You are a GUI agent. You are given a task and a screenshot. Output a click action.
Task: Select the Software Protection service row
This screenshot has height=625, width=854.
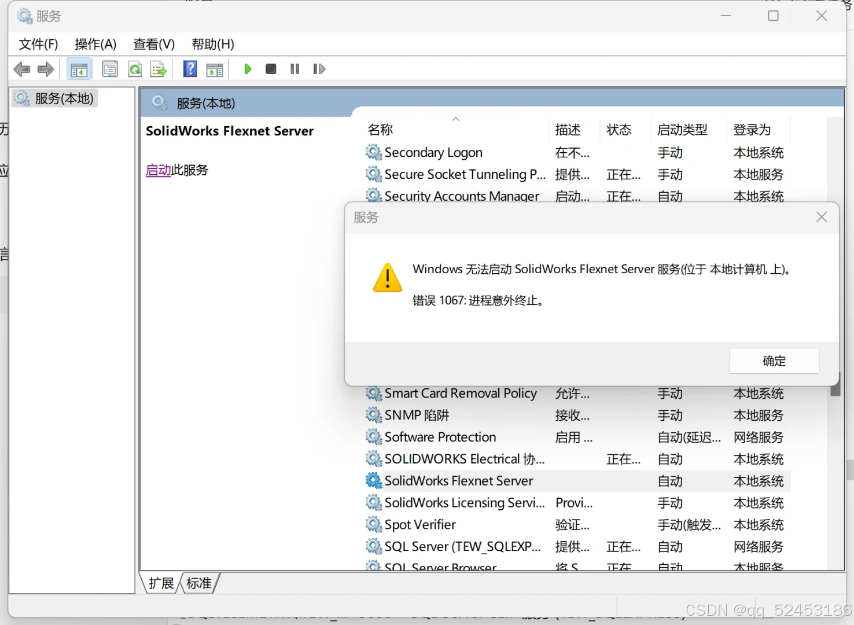point(577,437)
